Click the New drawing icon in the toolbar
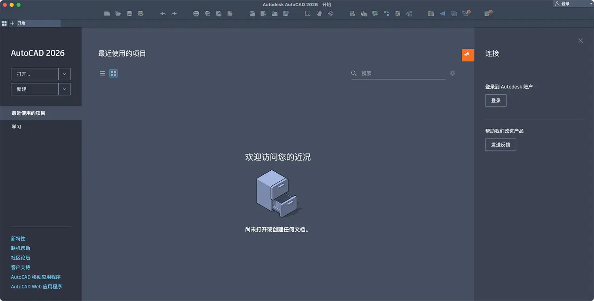 (107, 13)
